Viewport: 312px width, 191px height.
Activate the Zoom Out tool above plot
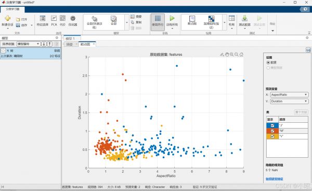click(237, 54)
